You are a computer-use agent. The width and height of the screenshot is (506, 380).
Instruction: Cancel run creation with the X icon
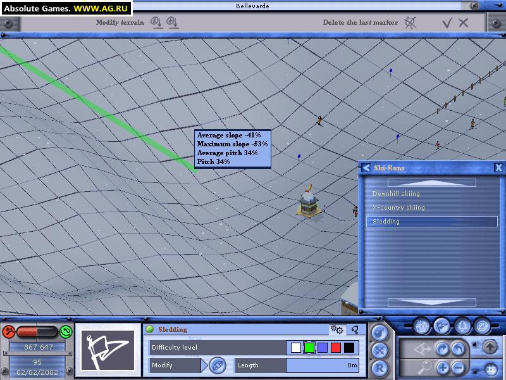[x=464, y=23]
